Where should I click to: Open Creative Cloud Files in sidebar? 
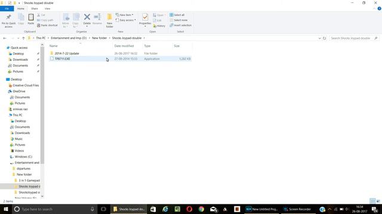point(26,86)
